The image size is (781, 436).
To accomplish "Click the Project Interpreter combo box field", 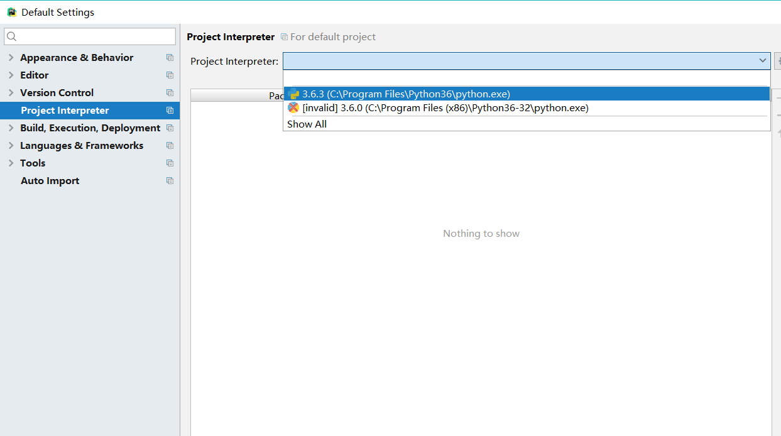I will pyautogui.click(x=527, y=61).
